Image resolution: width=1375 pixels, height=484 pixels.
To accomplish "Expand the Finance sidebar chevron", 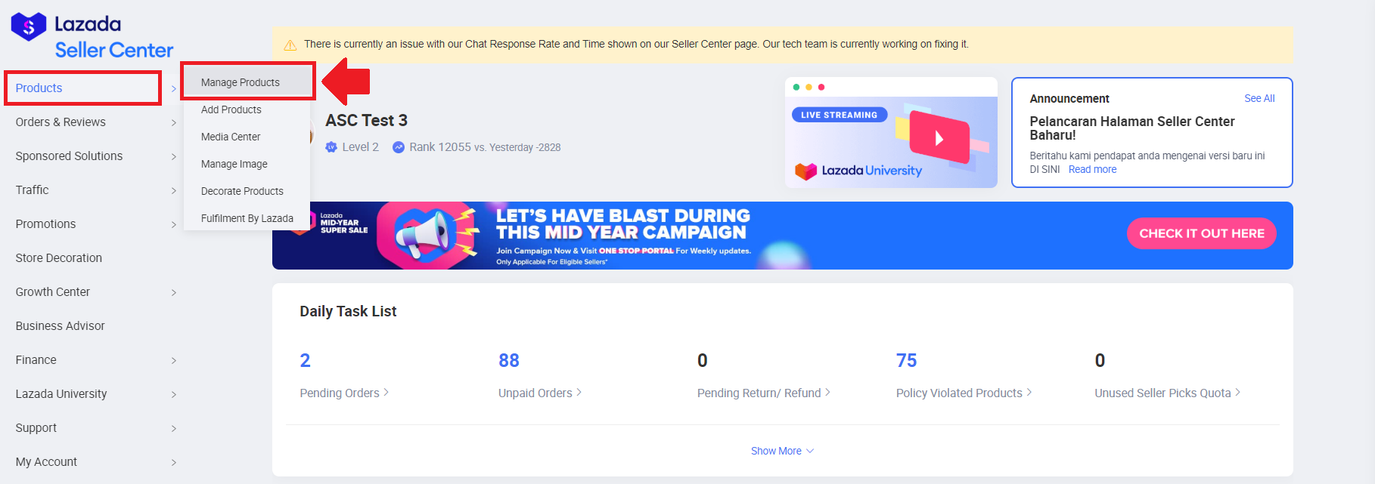I will pos(174,360).
